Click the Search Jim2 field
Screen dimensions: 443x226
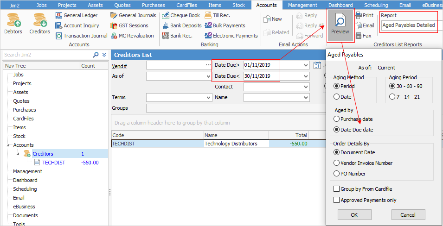pos(46,55)
